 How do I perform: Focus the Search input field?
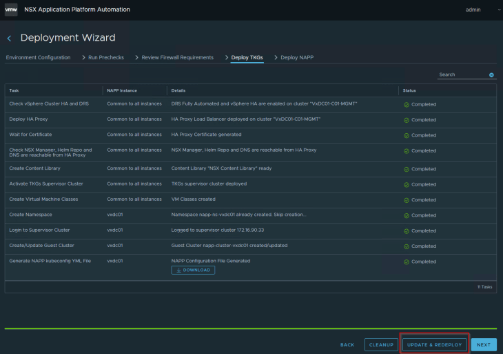[x=462, y=75]
